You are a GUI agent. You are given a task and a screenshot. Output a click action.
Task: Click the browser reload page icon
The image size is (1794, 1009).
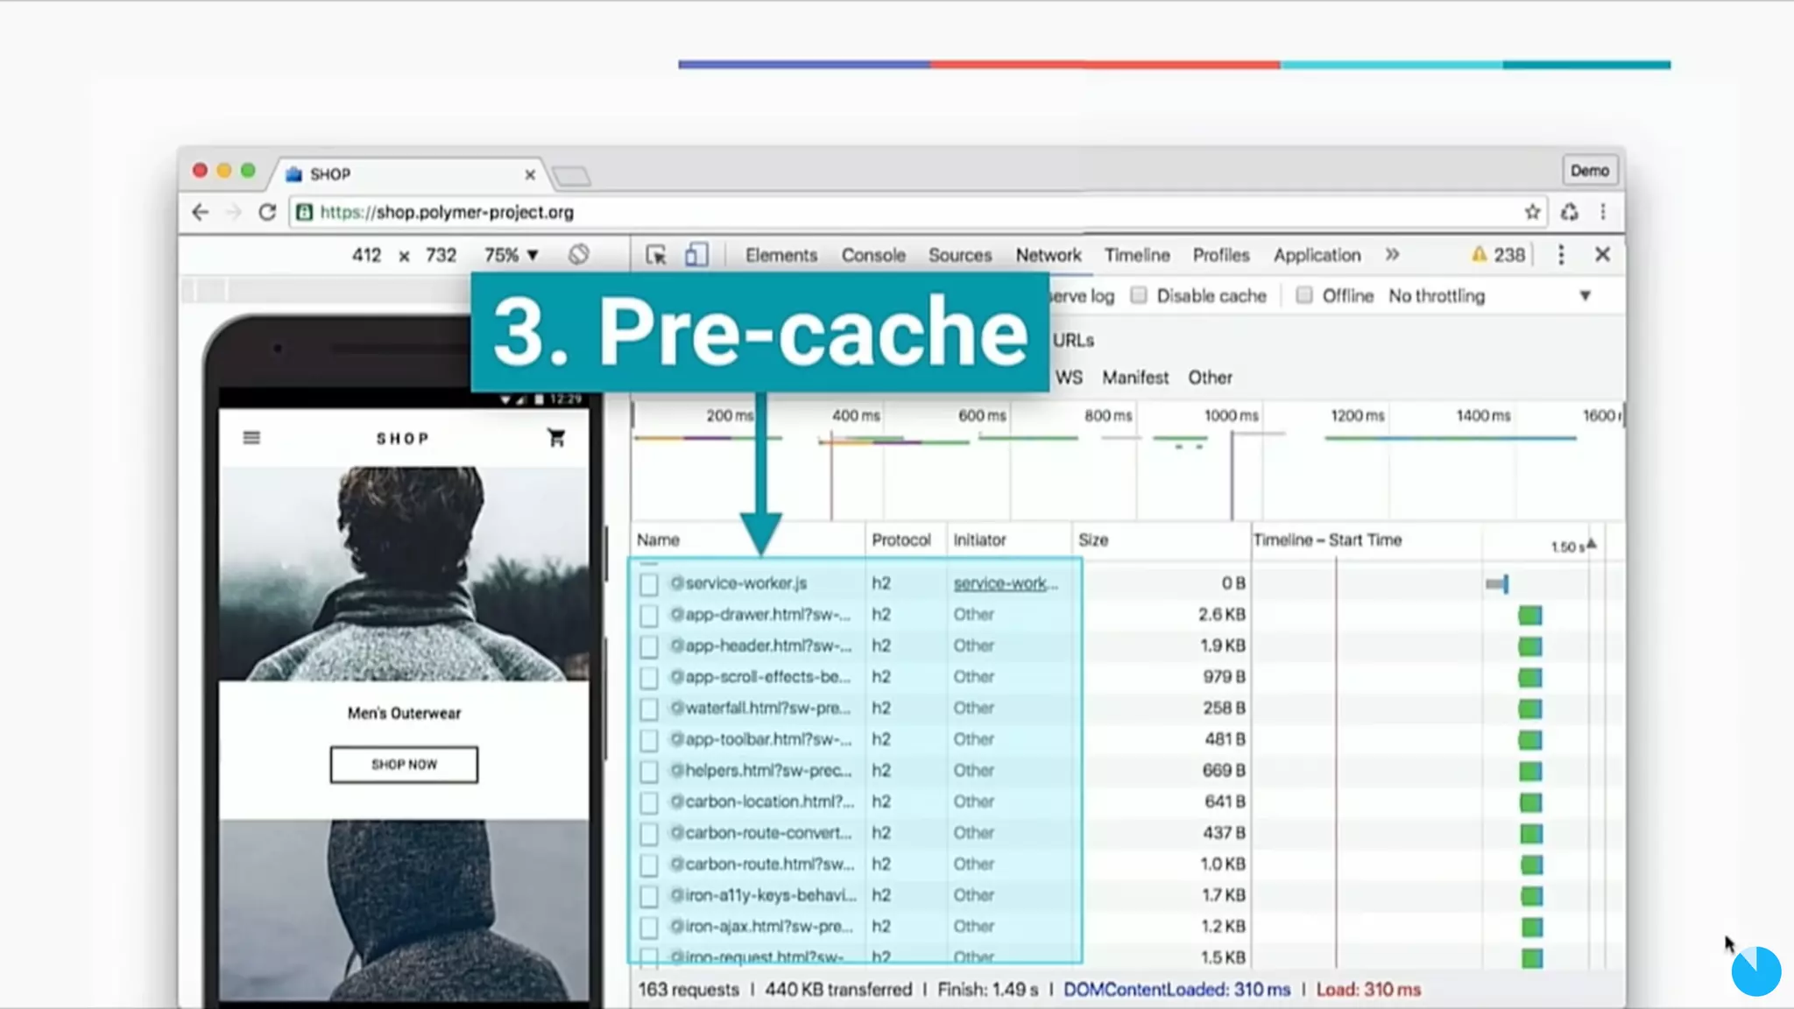(x=267, y=212)
